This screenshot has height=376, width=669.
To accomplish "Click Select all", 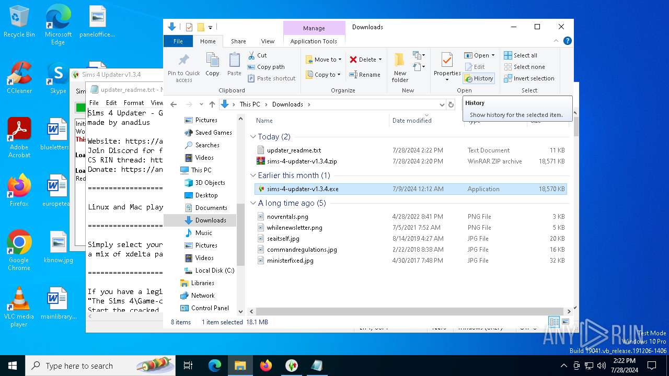I will pyautogui.click(x=520, y=55).
